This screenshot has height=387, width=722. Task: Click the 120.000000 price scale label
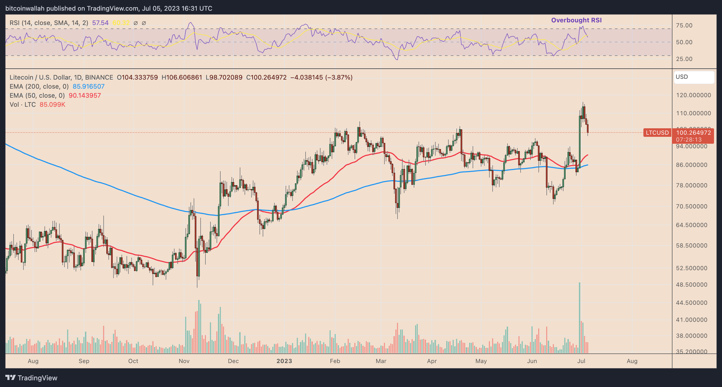coord(693,95)
